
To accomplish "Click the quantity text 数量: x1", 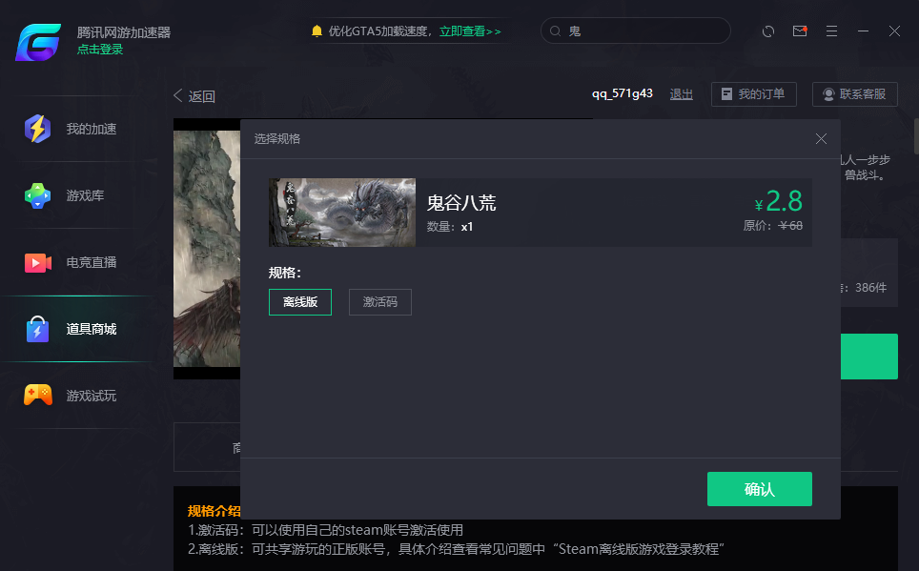I will (x=450, y=227).
